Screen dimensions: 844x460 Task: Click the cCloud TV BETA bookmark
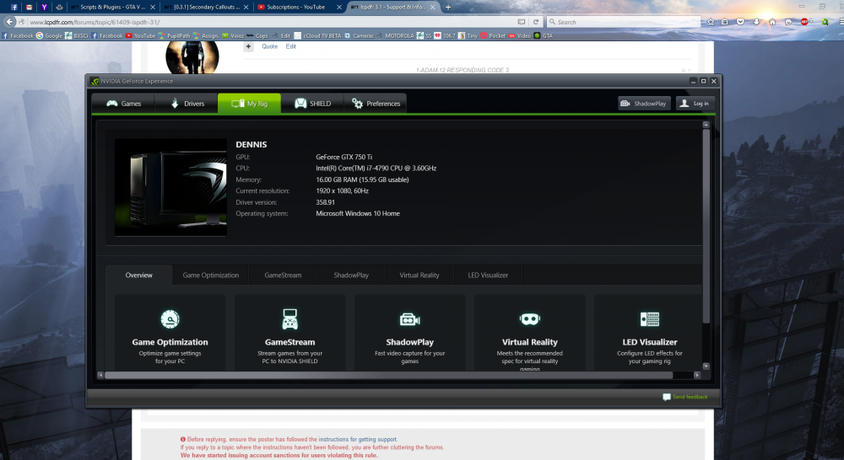click(317, 35)
